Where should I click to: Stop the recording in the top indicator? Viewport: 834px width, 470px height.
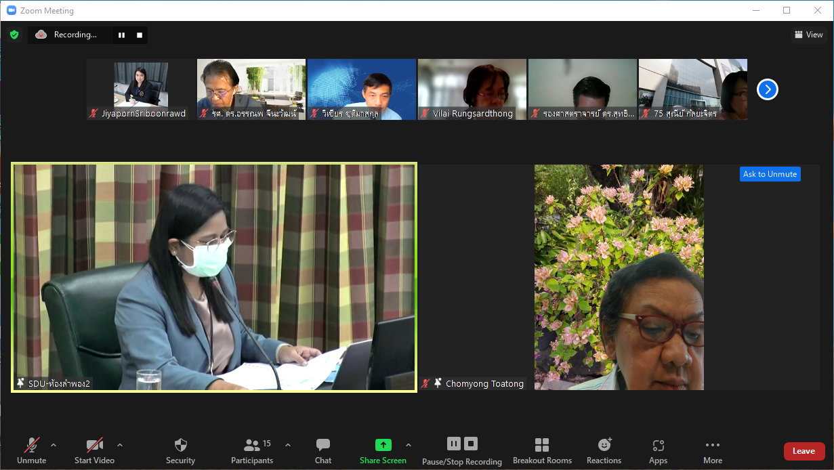(140, 35)
